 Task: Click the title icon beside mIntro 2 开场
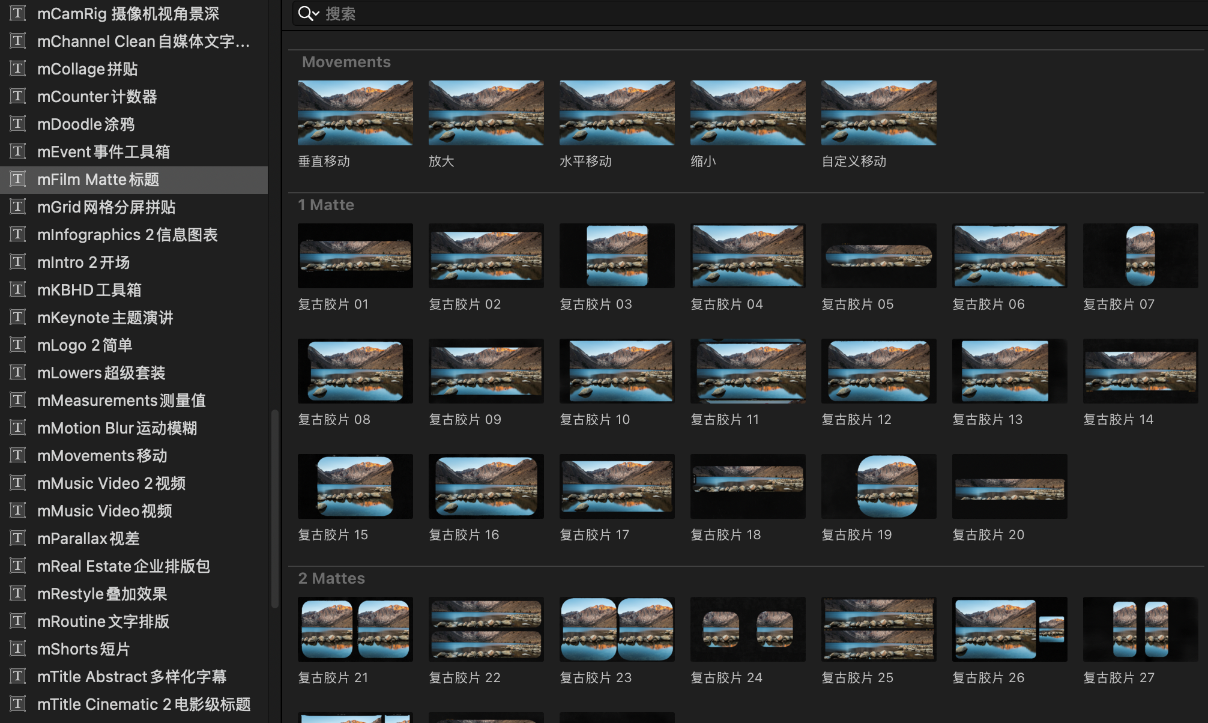[18, 262]
